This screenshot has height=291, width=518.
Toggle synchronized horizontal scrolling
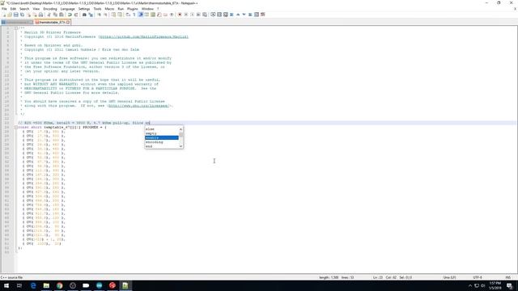pos(120,15)
